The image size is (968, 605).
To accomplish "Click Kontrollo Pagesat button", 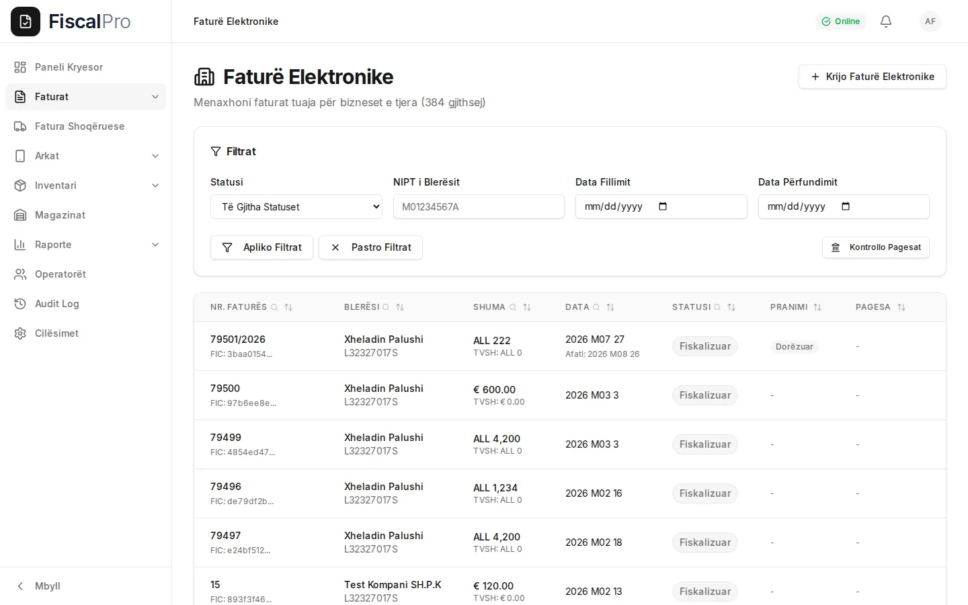I will click(876, 247).
